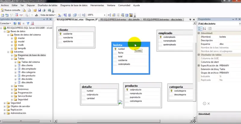This screenshot has width=241, height=124.
Task: Click the alphabetical sort icon in Propiedades
Action: point(204,29)
